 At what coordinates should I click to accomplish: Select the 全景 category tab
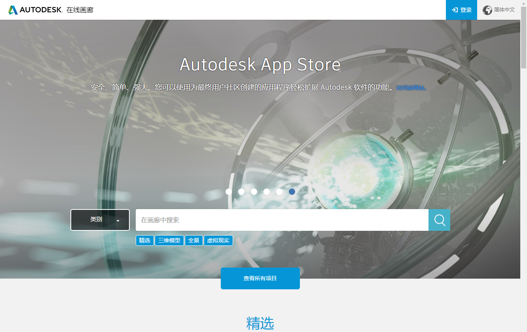click(193, 240)
